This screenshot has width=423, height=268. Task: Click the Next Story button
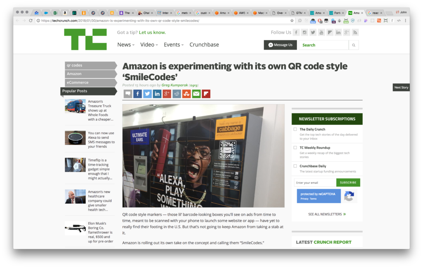pyautogui.click(x=401, y=88)
